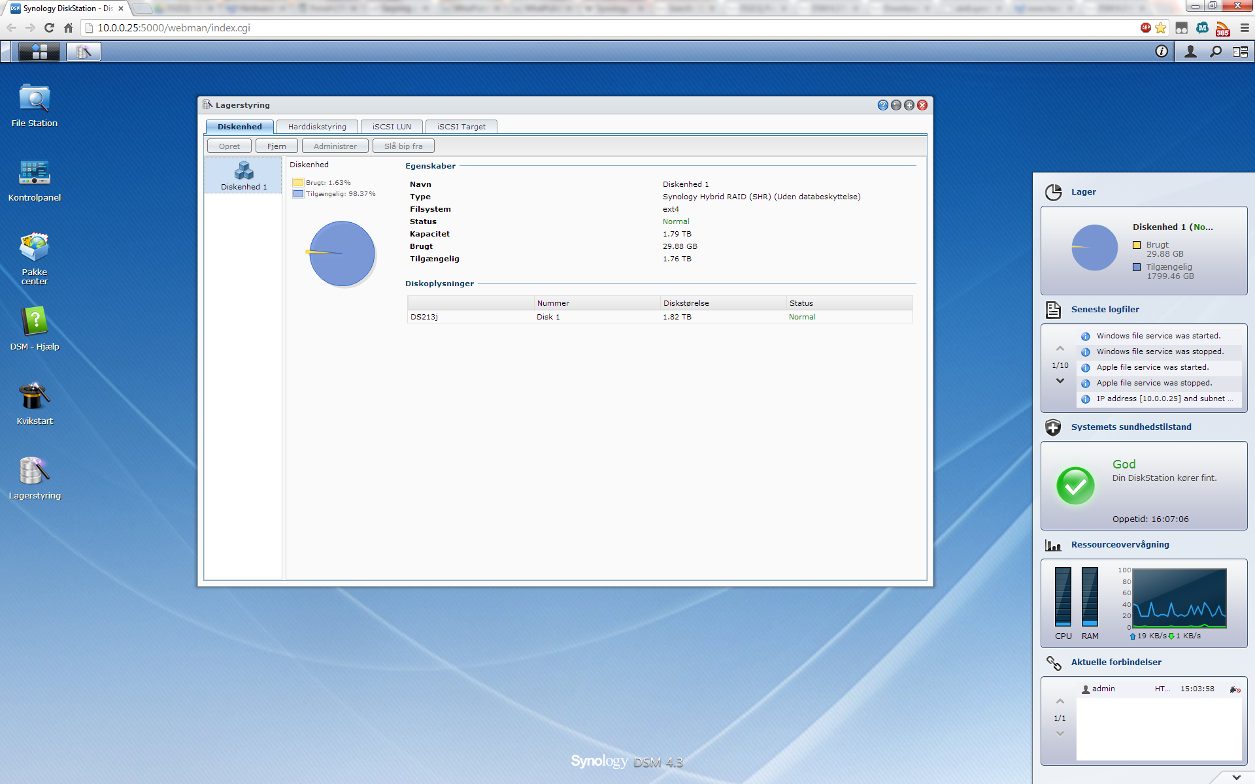Switch to the Harddiskstyring tab
Image resolution: width=1255 pixels, height=784 pixels.
317,127
